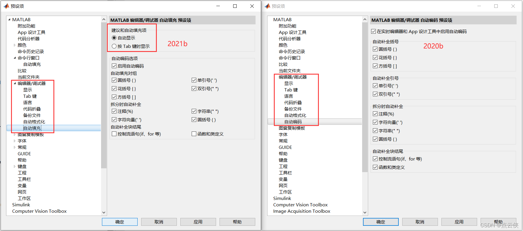
Task: Select 按 Tab 键时显示 radio button
Action: pyautogui.click(x=114, y=46)
